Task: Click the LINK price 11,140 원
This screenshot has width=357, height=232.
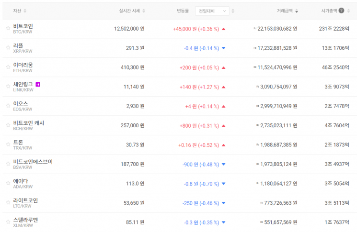Action: pyautogui.click(x=134, y=87)
